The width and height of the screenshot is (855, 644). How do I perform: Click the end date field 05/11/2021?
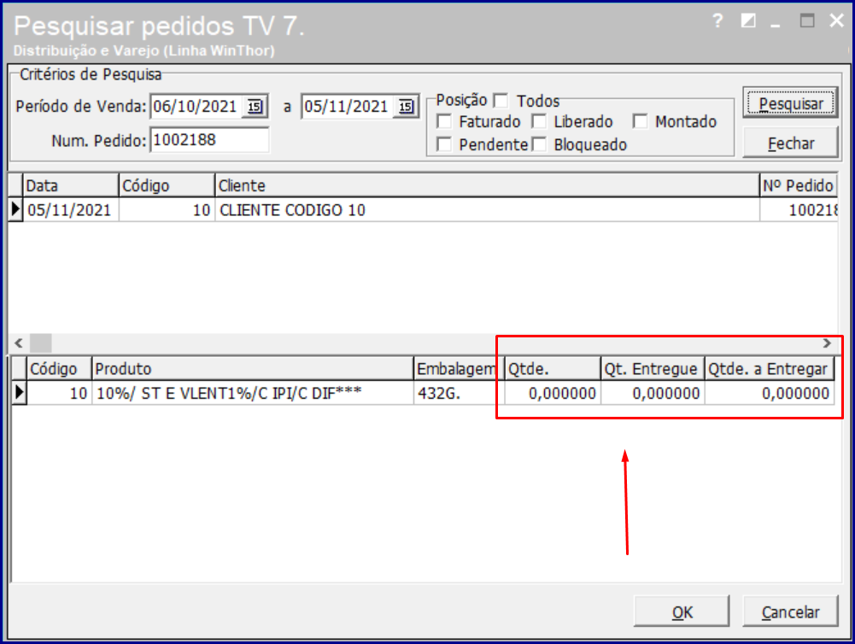point(348,106)
